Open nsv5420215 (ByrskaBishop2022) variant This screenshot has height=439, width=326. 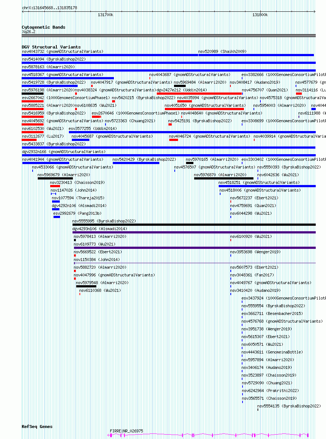point(144,98)
